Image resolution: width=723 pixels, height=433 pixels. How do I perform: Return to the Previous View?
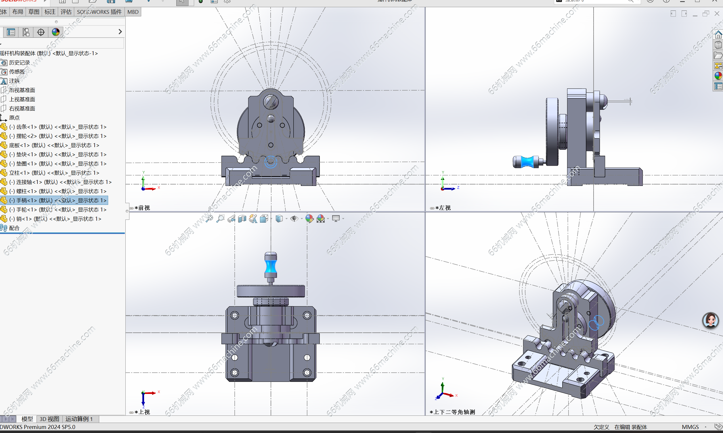pos(231,219)
